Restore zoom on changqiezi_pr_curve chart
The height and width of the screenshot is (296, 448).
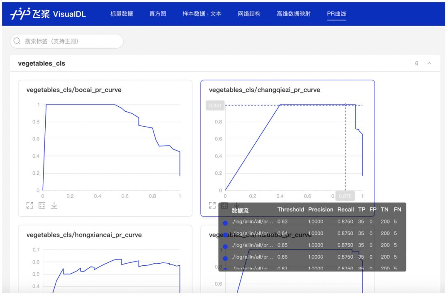click(224, 205)
